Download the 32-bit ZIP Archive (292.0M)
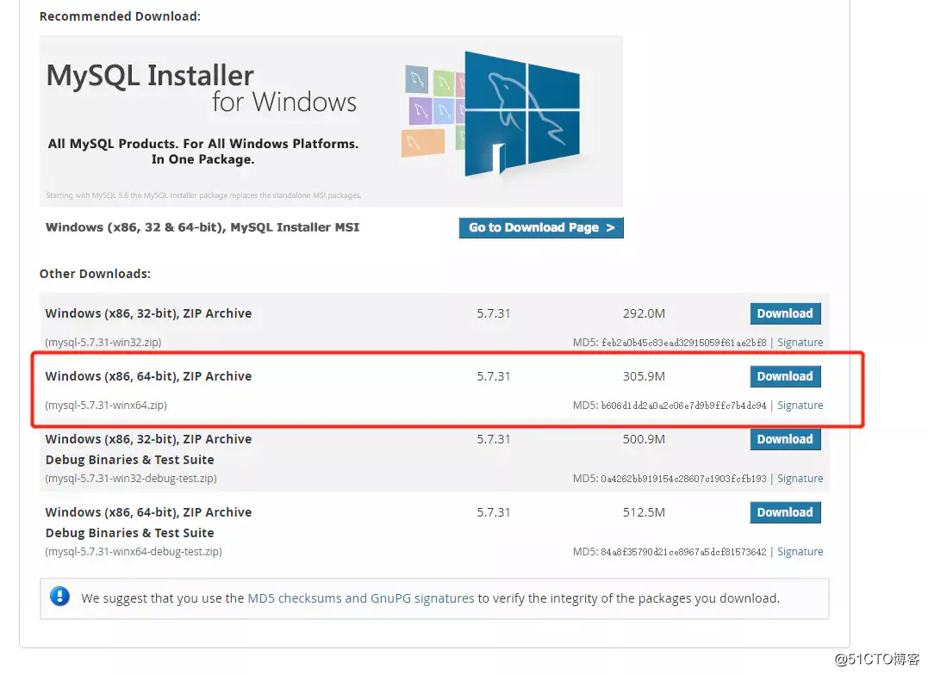The image size is (928, 675). coord(785,313)
